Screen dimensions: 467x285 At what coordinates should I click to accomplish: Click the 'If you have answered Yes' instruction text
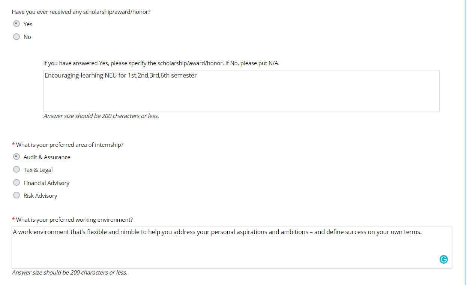[x=161, y=63]
